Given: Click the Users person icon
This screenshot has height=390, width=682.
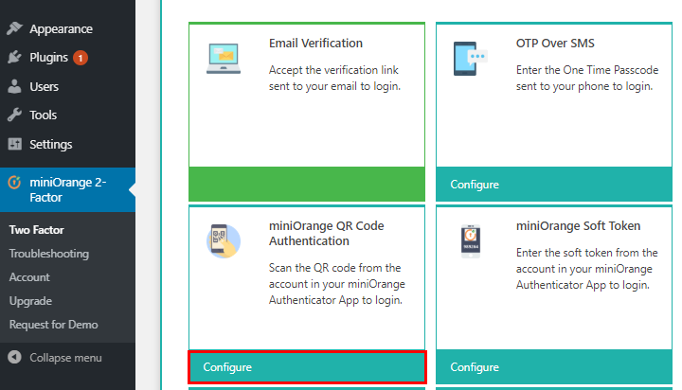Looking at the screenshot, I should click(14, 86).
